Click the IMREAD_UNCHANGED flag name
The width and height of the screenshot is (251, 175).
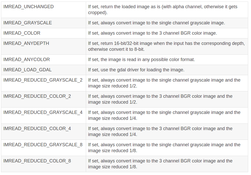29,7
